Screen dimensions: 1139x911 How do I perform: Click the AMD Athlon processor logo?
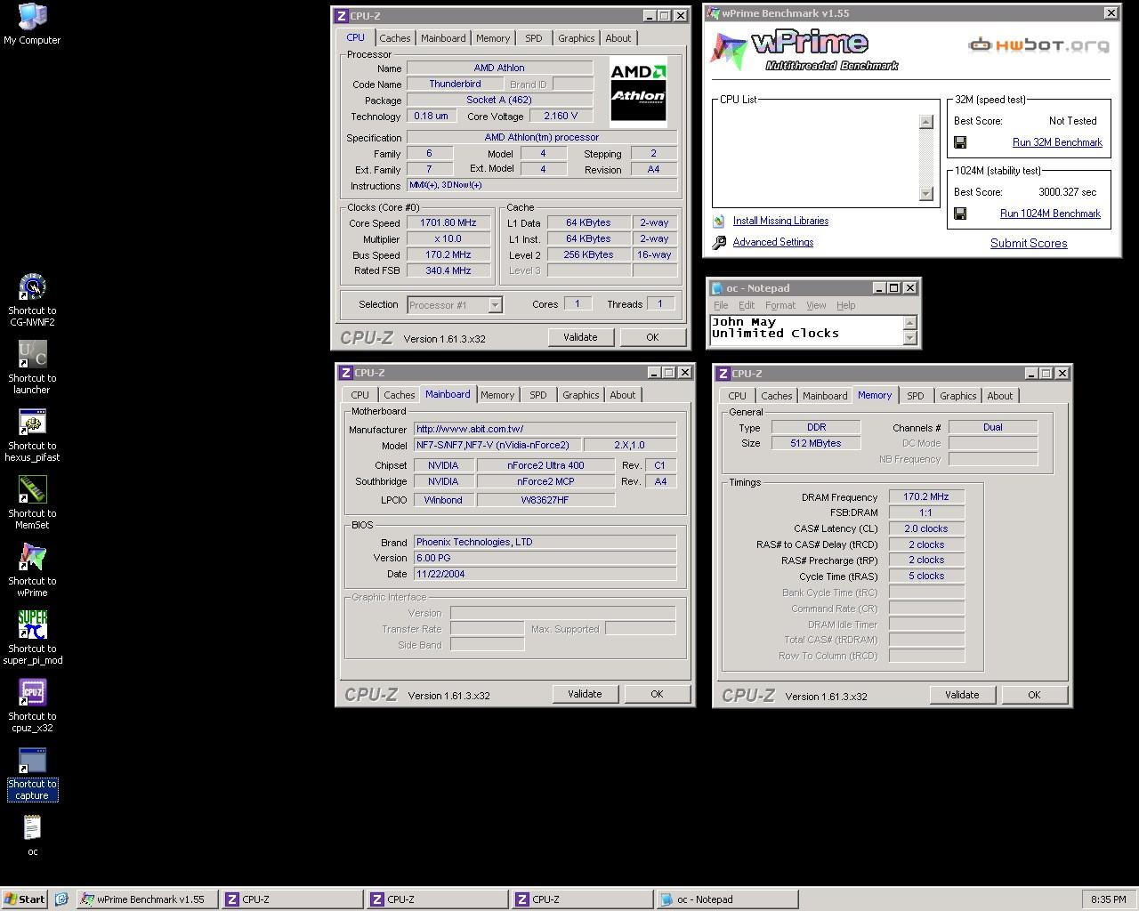tap(638, 93)
